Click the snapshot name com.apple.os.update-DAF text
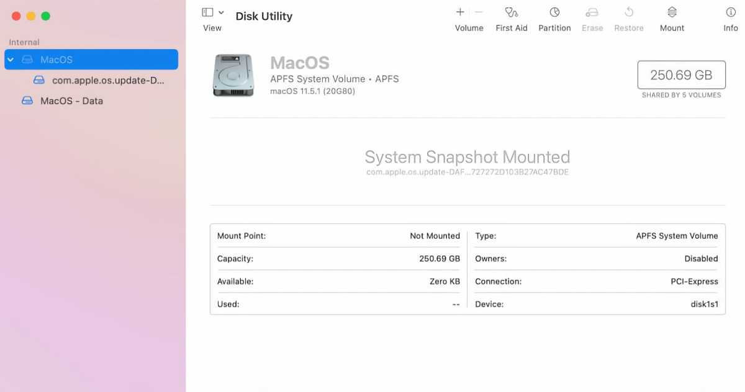This screenshot has width=745, height=392. tap(467, 172)
